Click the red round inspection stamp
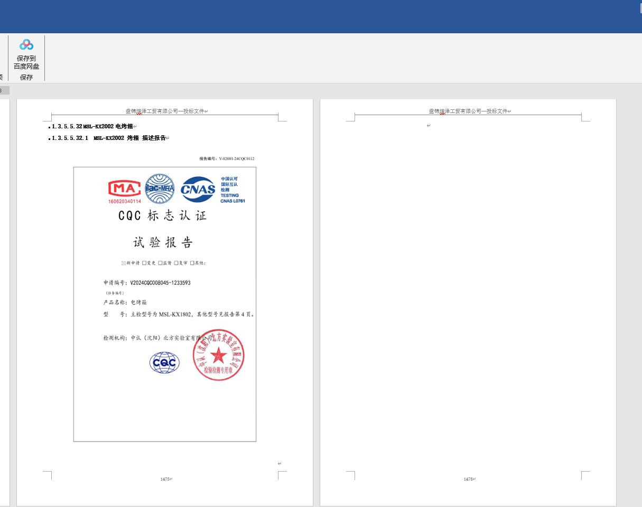642x507 pixels. pyautogui.click(x=218, y=354)
